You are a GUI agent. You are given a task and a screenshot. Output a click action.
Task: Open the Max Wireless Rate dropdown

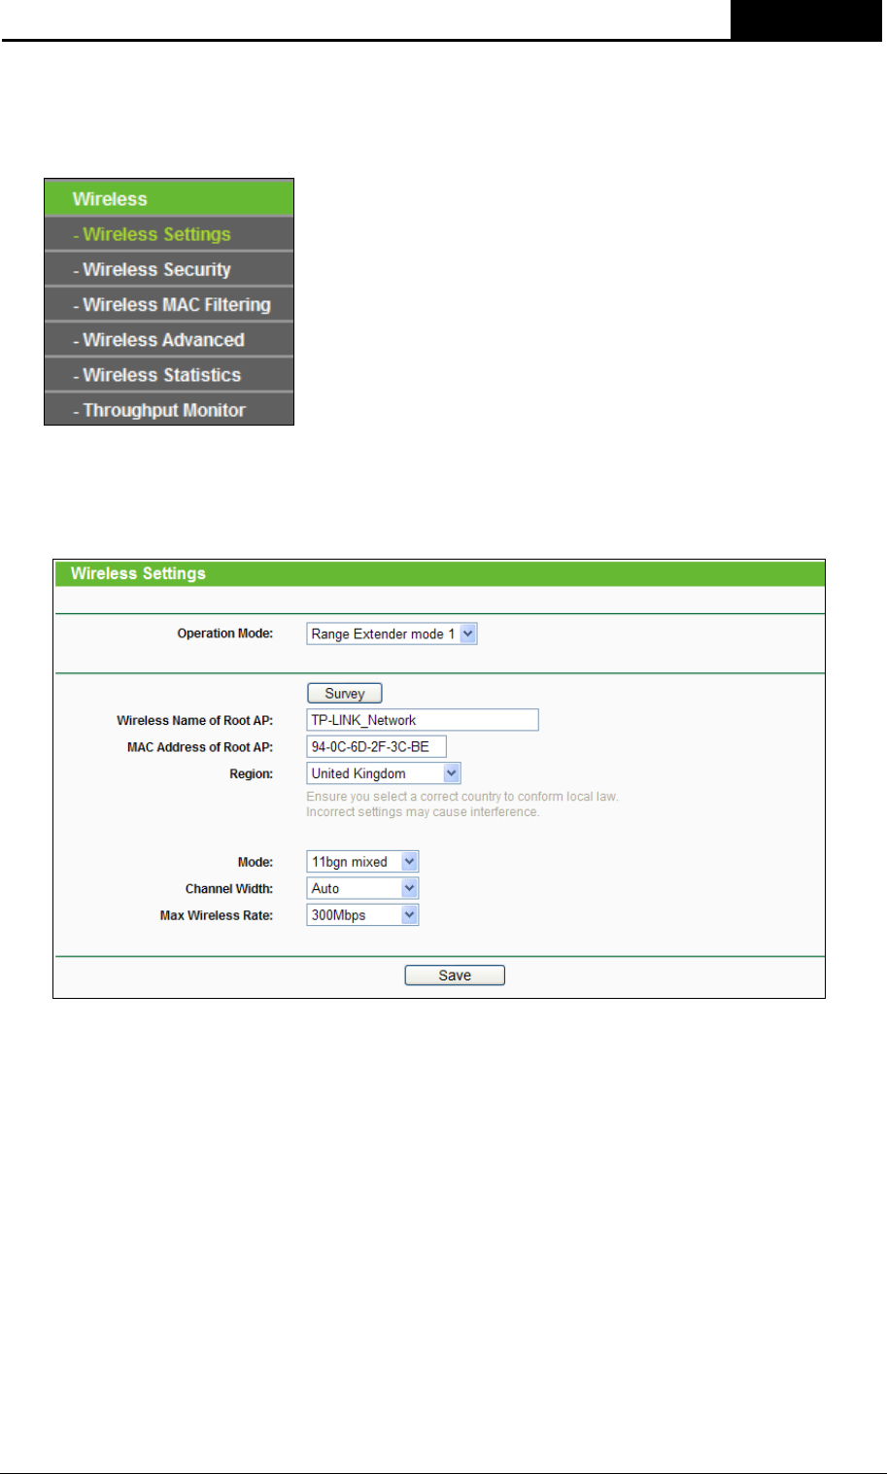(362, 915)
